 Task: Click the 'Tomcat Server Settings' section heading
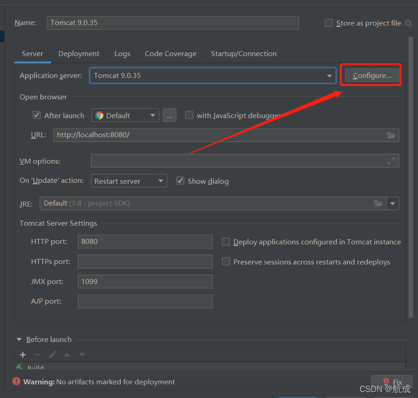pyautogui.click(x=58, y=223)
